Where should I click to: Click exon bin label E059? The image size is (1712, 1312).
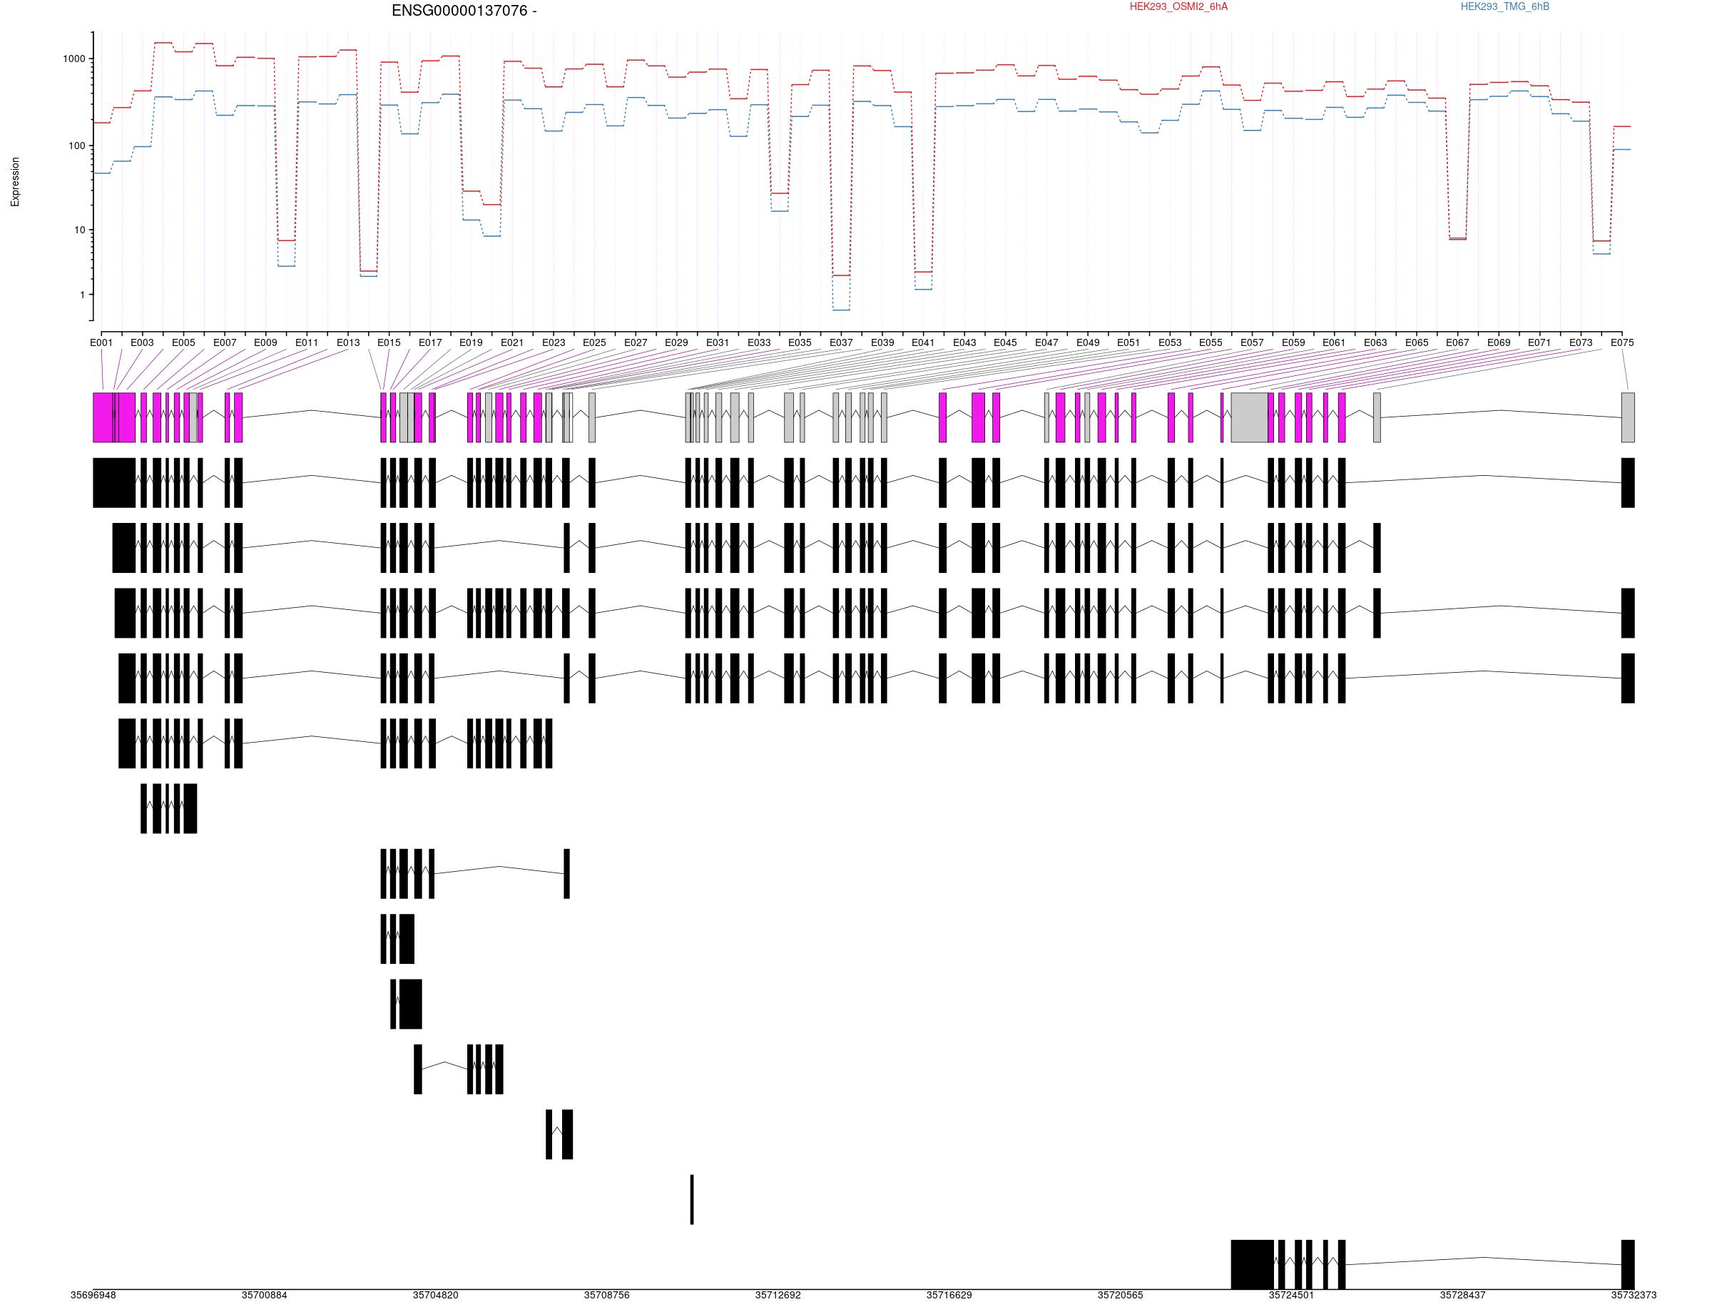(1293, 343)
